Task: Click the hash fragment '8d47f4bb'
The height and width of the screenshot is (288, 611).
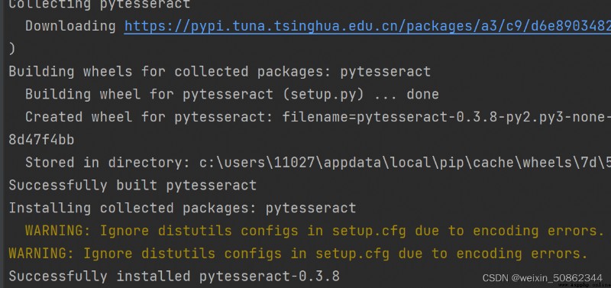Action: pos(41,140)
